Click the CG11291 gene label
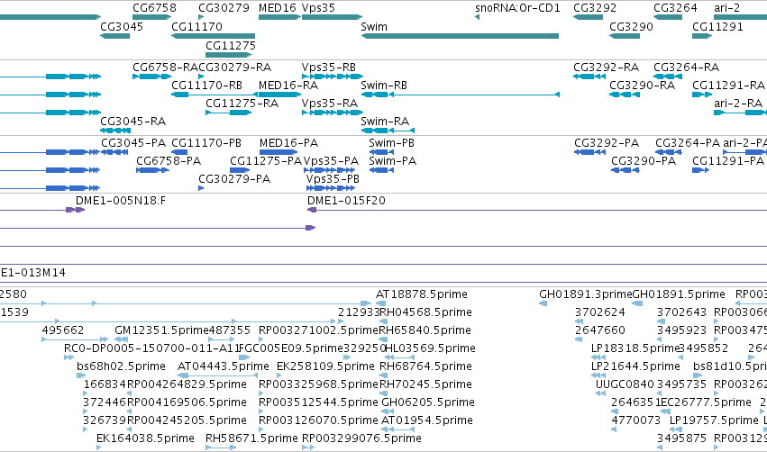The height and width of the screenshot is (452, 767). [717, 26]
